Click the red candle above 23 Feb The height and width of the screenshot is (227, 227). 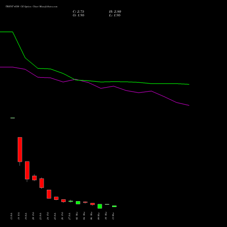point(42,183)
